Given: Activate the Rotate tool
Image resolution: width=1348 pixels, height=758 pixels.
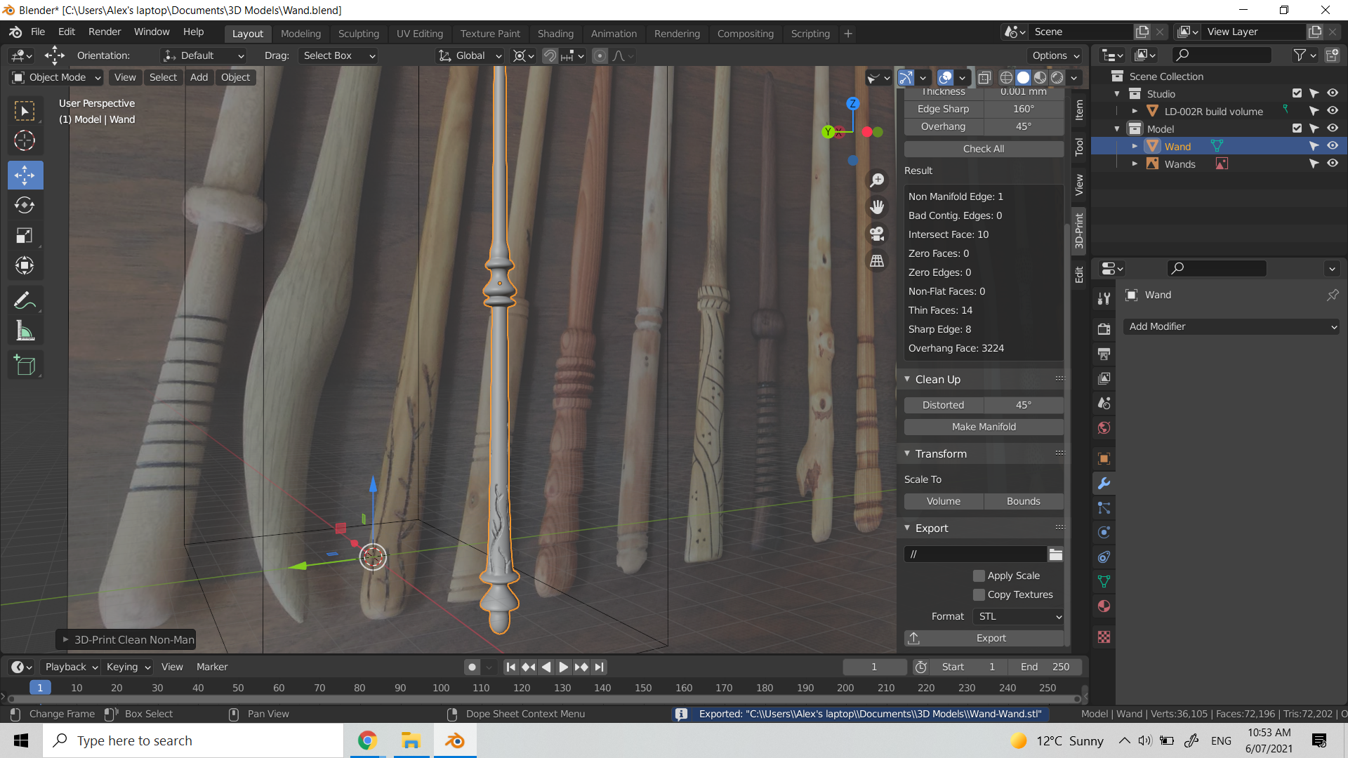Looking at the screenshot, I should click(x=25, y=206).
